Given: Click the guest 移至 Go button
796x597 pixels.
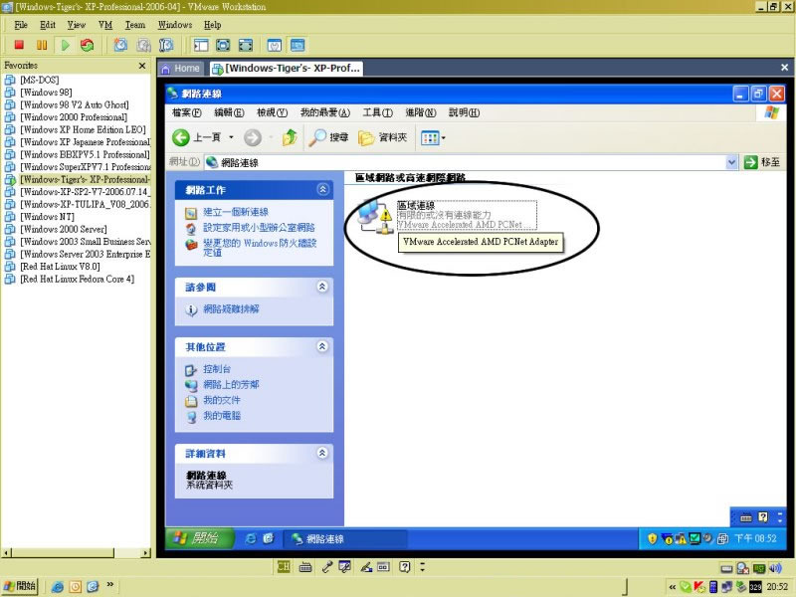Looking at the screenshot, I should coord(762,162).
